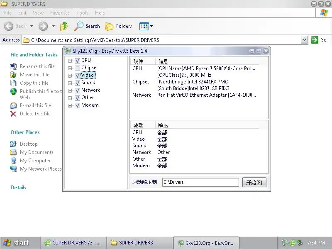Open Search in Explorer toolbar
The height and width of the screenshot is (249, 332).
87,26
